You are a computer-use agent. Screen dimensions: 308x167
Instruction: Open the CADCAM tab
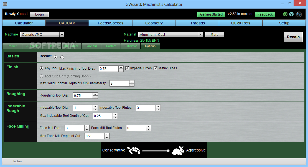tap(67, 23)
